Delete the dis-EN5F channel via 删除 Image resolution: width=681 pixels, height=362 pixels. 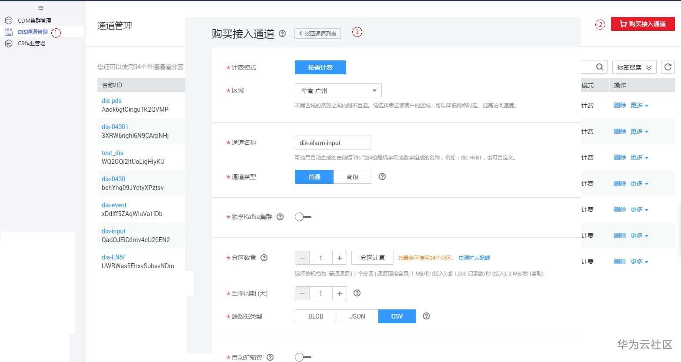(620, 262)
